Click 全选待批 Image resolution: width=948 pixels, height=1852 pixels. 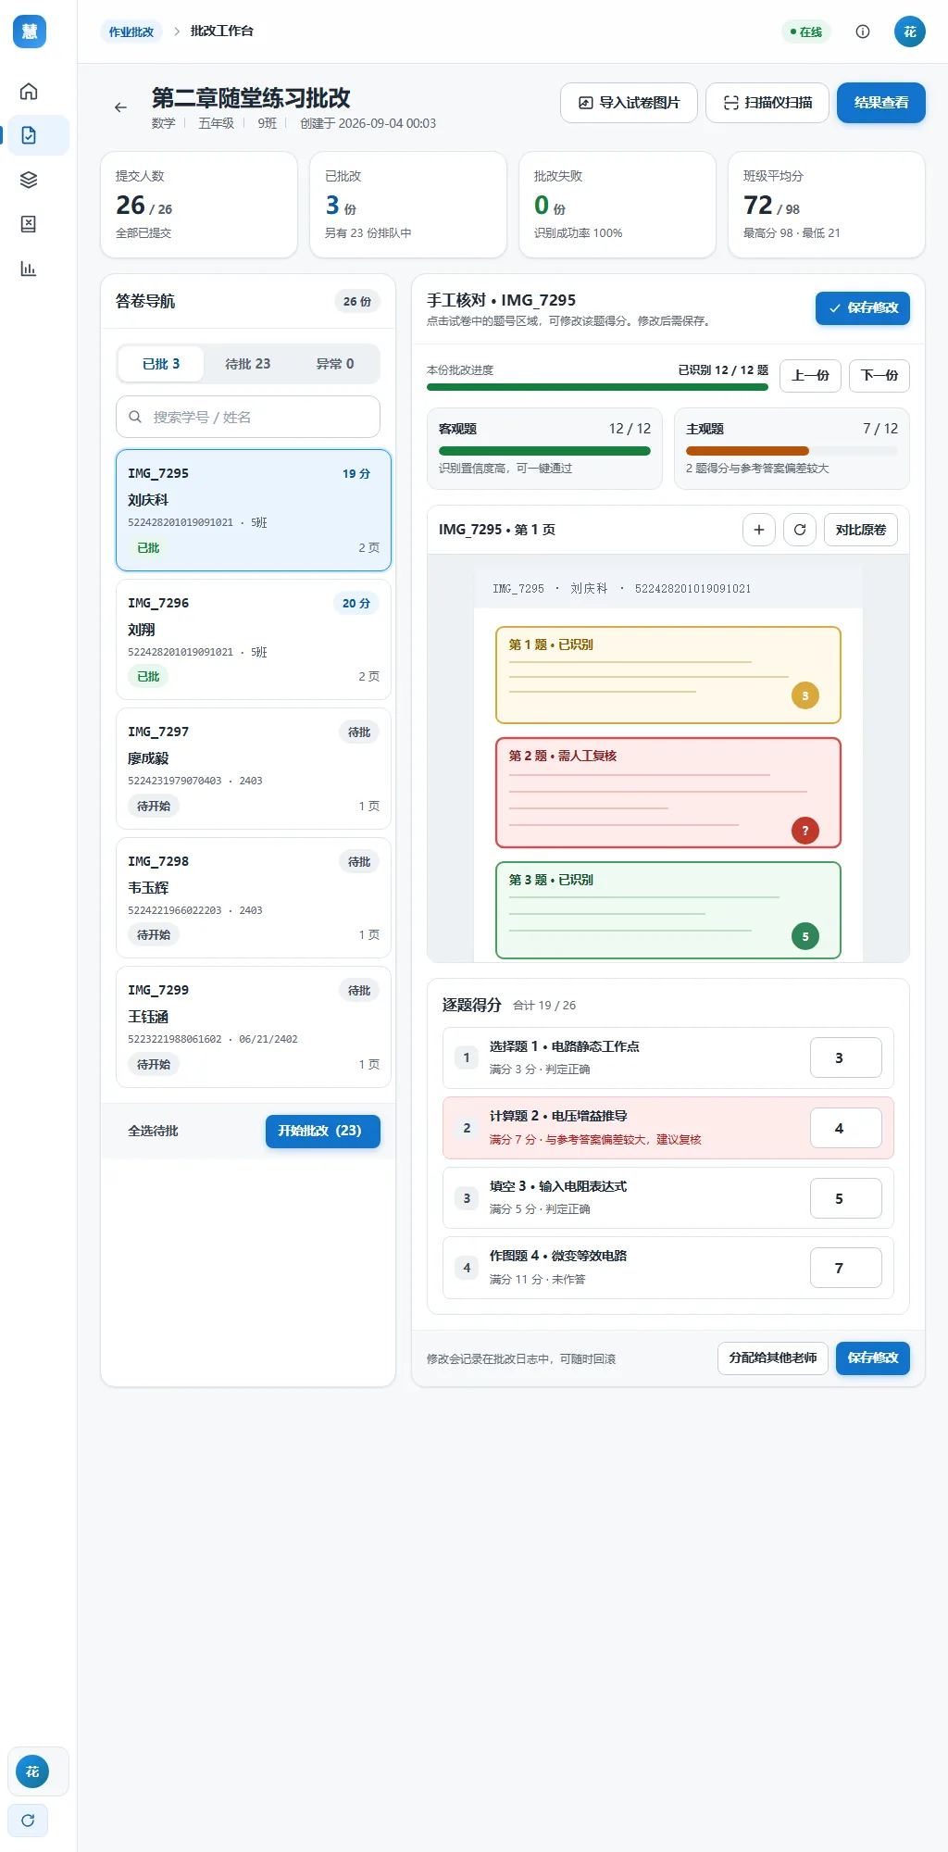pyautogui.click(x=154, y=1132)
